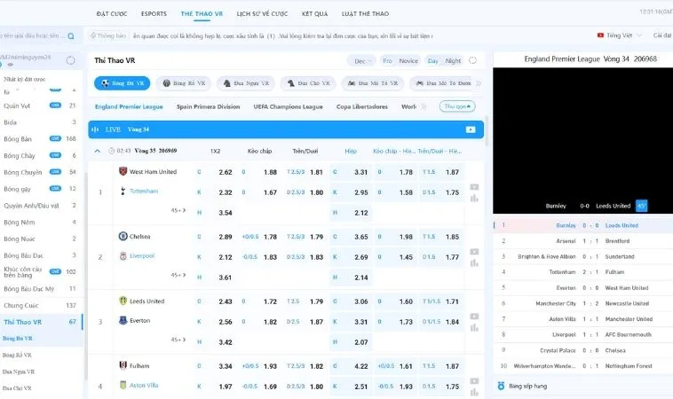This screenshot has width=673, height=399.
Task: Open the Quần Vợt sidebar item
Action: 41,106
